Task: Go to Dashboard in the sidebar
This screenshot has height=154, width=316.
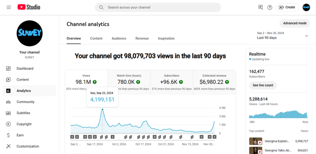Action: pos(29,69)
